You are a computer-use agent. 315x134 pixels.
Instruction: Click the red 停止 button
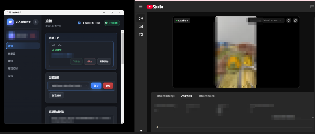90,61
